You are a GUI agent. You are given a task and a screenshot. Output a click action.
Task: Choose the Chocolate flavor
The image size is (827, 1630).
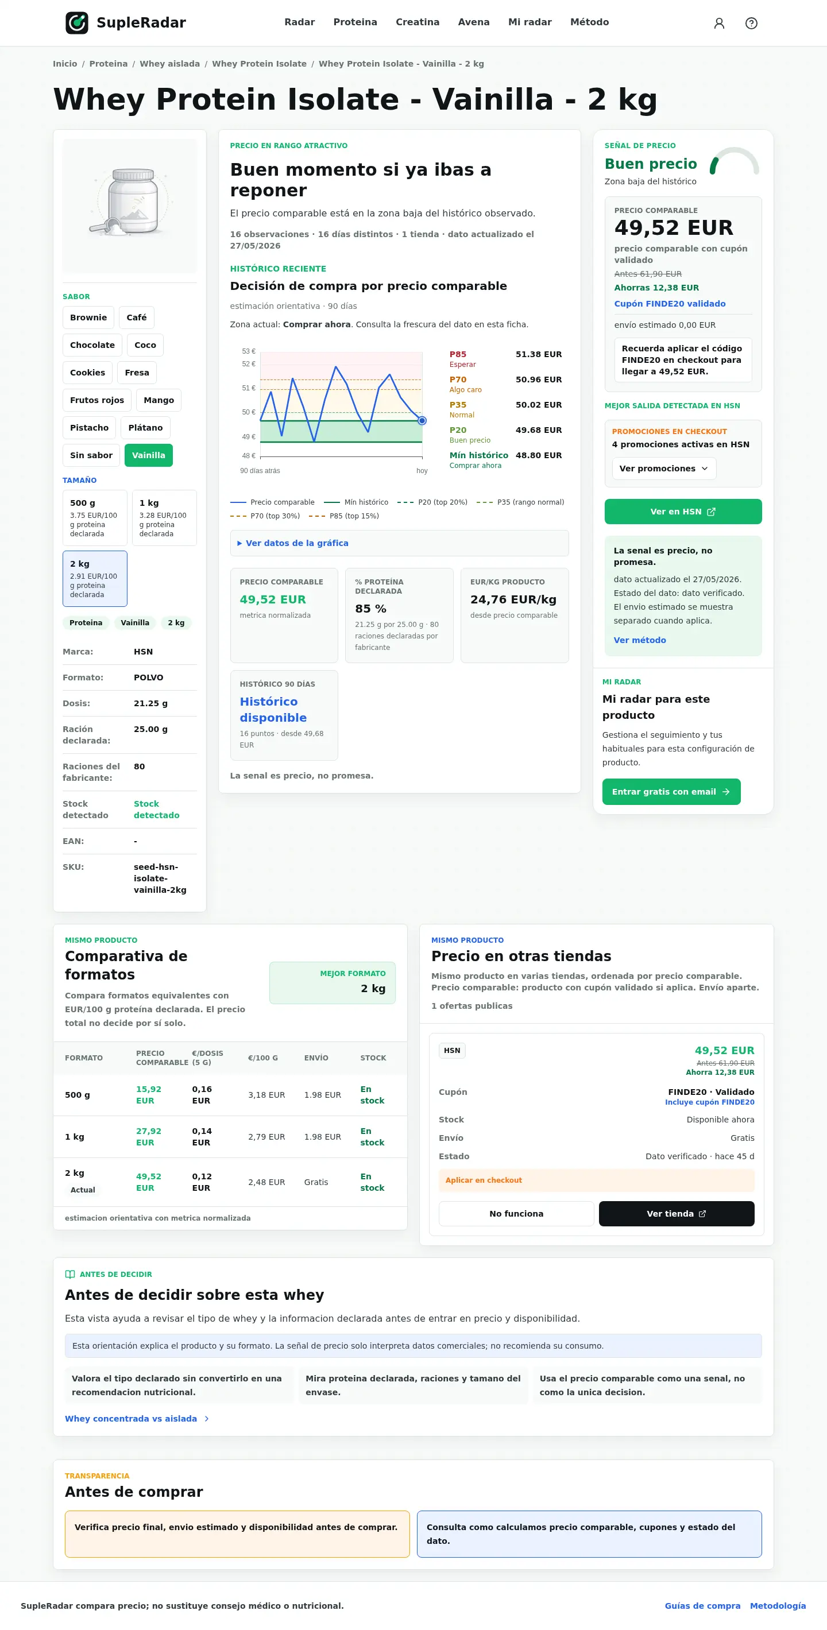92,345
